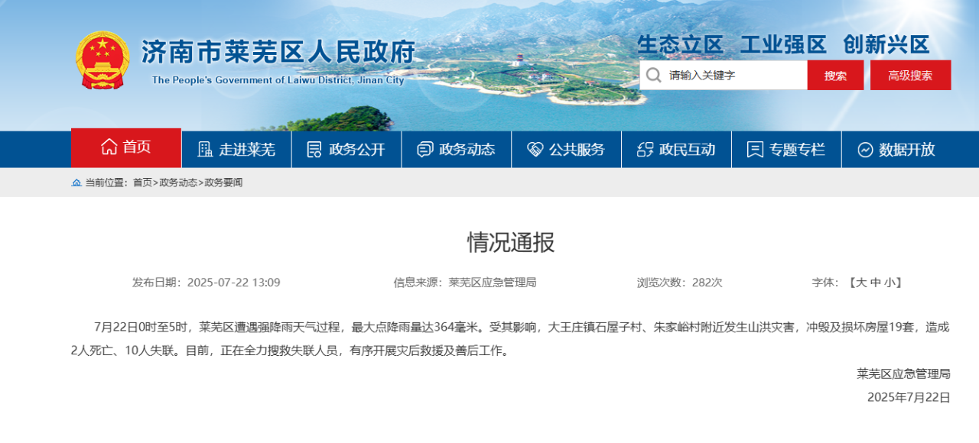The image size is (979, 443).
Task: Click the 信息来源：莱芜区应急管理局 text
Action: pyautogui.click(x=465, y=283)
